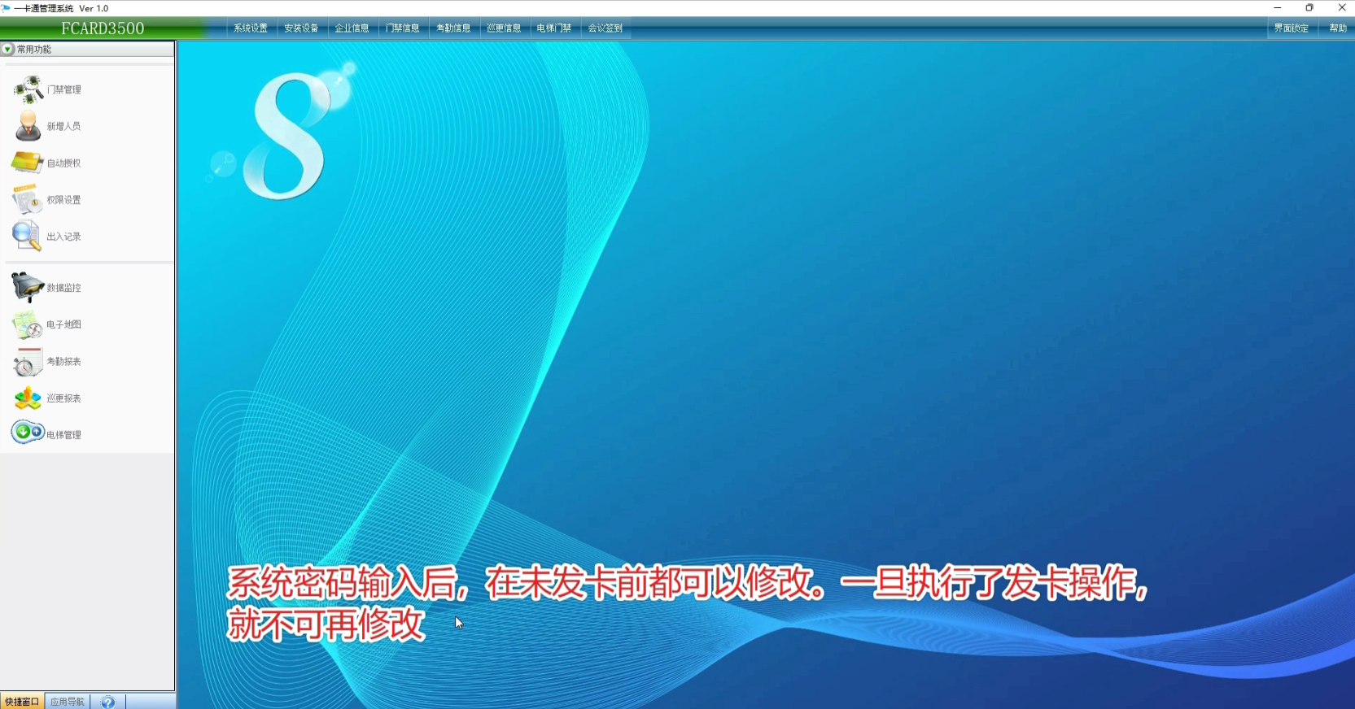
Task: Open the 巡更信息 menu
Action: coord(504,28)
